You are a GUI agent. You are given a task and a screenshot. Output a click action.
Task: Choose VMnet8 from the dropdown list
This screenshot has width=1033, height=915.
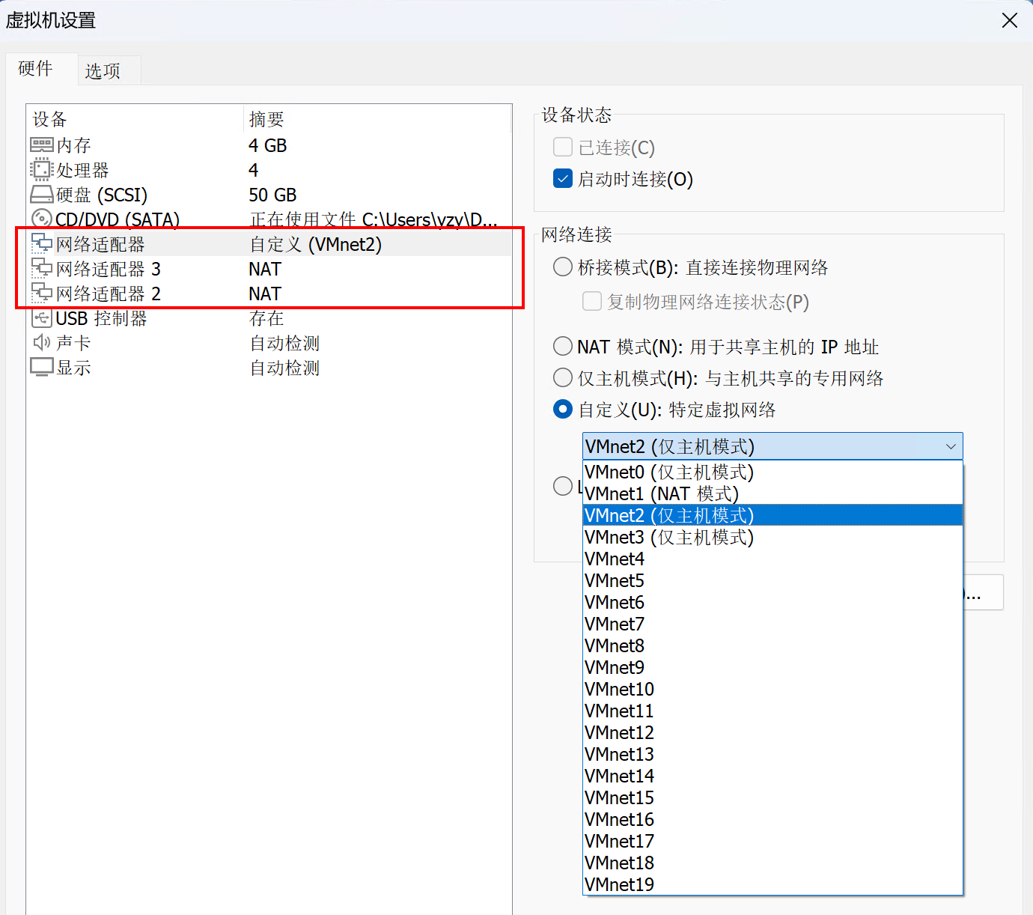coord(773,645)
